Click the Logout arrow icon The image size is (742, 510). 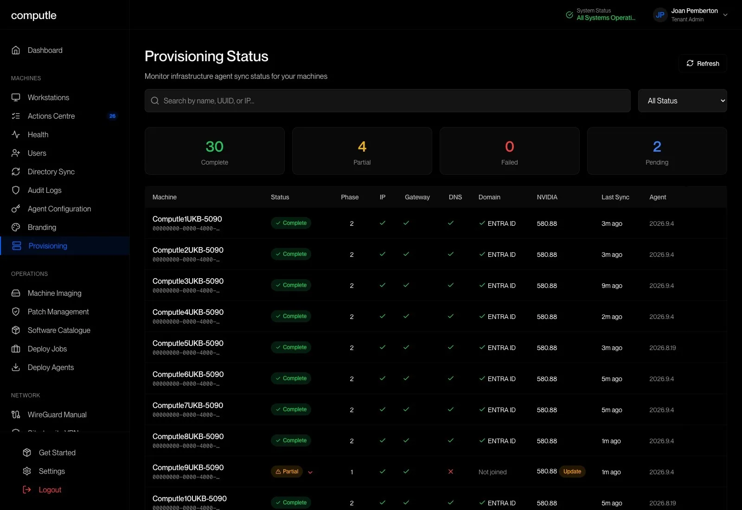(27, 490)
